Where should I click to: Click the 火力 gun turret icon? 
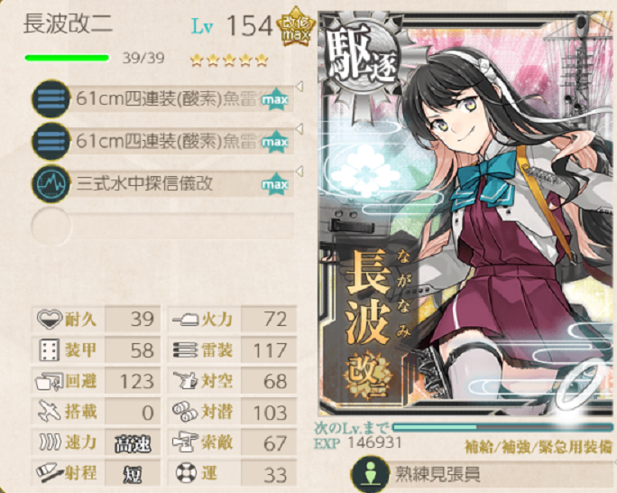(186, 319)
